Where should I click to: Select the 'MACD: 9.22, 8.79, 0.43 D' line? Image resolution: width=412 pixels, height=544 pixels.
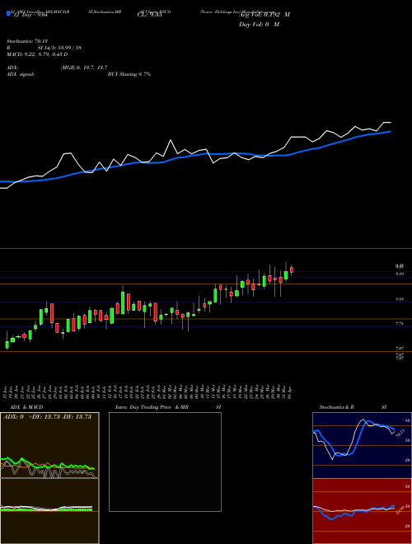[x=37, y=54]
